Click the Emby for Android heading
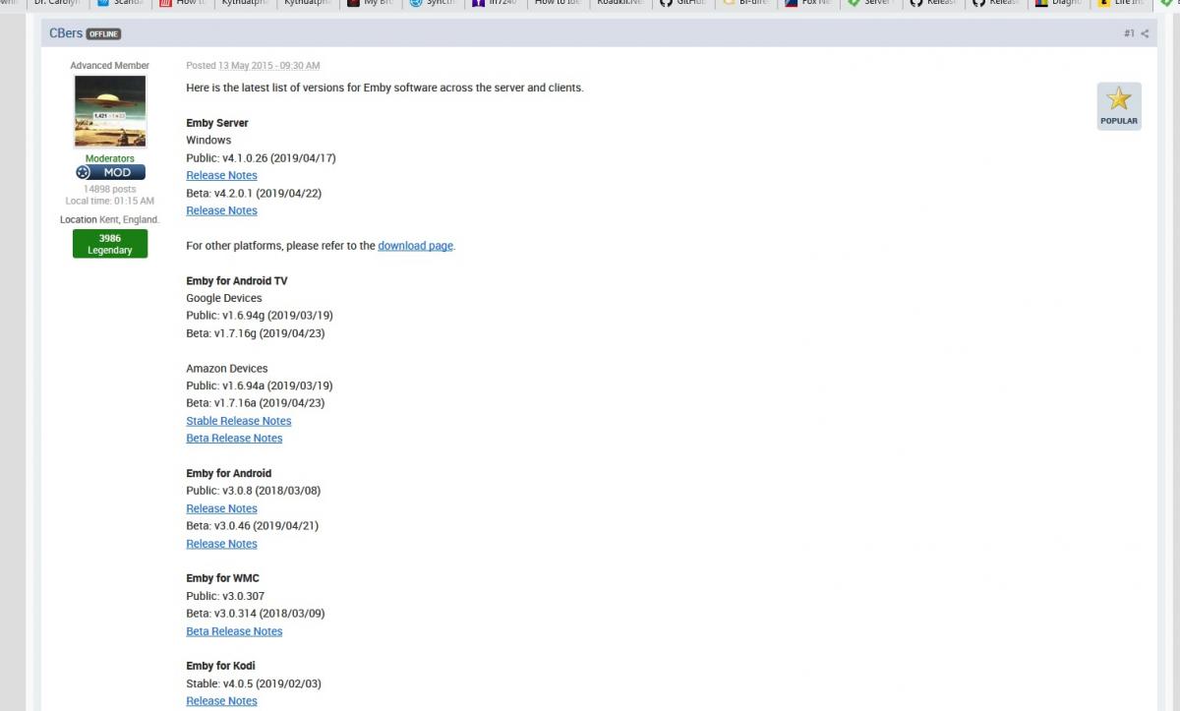The height and width of the screenshot is (711, 1180). point(228,473)
